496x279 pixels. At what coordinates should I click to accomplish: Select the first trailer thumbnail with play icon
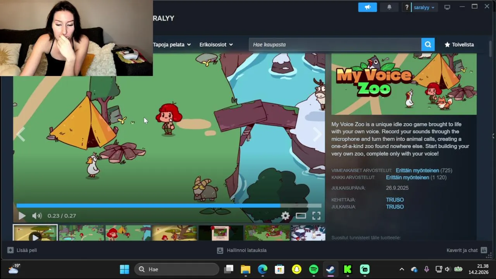35,233
